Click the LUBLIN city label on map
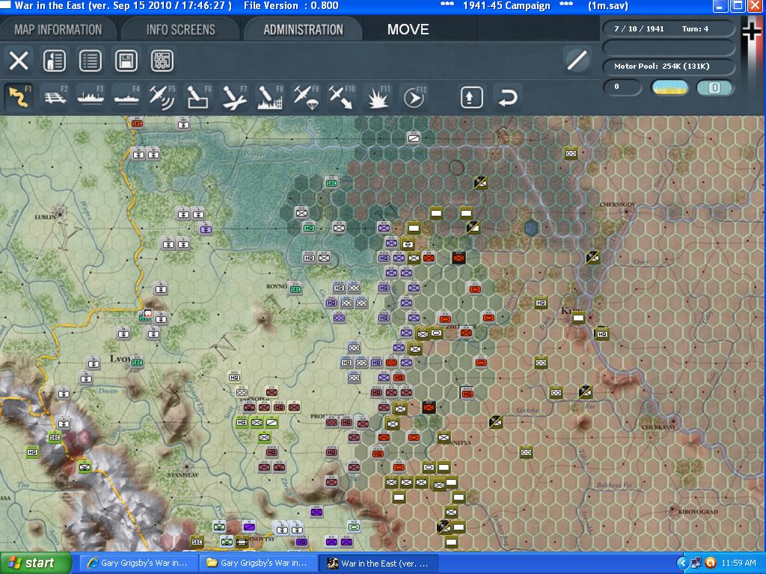 click(x=46, y=217)
